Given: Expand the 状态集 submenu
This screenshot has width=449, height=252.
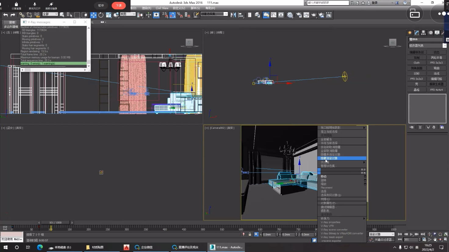Looking at the screenshot, I should coord(342,162).
